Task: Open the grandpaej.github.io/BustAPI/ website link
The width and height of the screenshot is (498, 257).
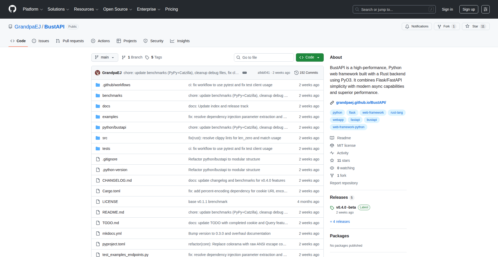Action: 361,102
